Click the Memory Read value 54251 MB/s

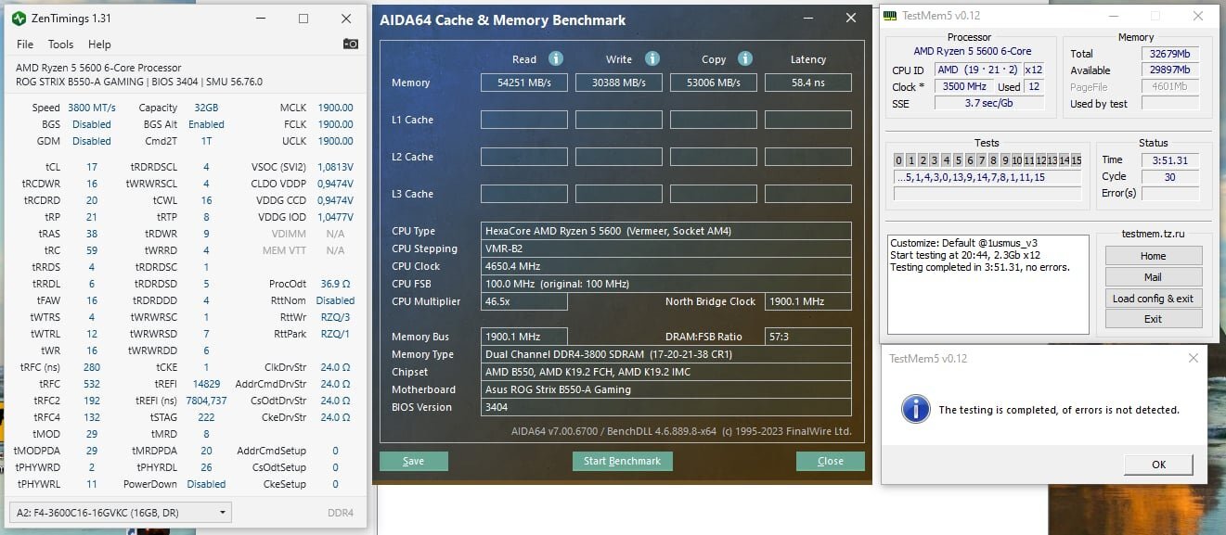pyautogui.click(x=524, y=83)
